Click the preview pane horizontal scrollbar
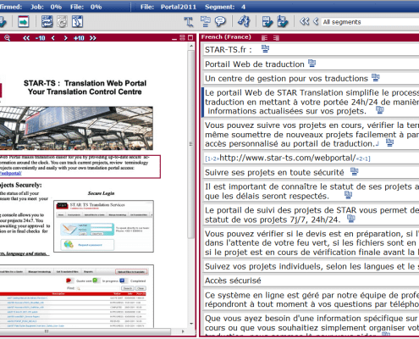 pyautogui.click(x=92, y=331)
